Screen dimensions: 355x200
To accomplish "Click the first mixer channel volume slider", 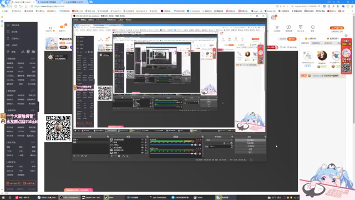I will pyautogui.click(x=171, y=144).
